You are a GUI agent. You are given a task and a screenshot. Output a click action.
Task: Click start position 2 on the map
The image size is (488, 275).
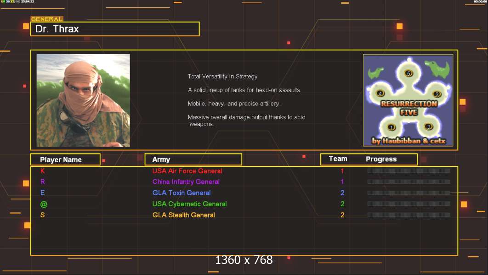point(428,126)
